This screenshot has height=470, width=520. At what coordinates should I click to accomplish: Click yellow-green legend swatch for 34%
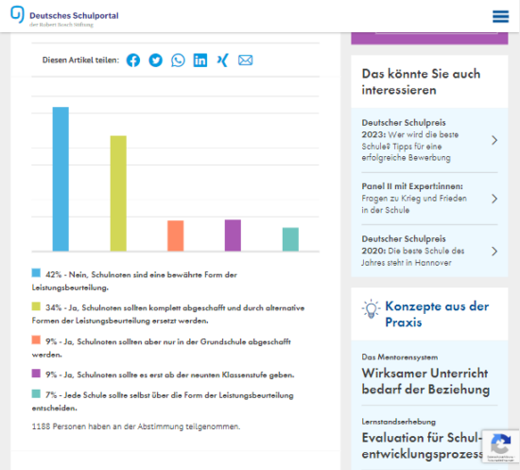tap(36, 306)
